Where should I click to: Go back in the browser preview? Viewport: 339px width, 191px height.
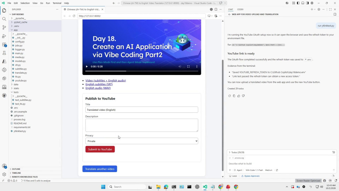tap(65, 16)
